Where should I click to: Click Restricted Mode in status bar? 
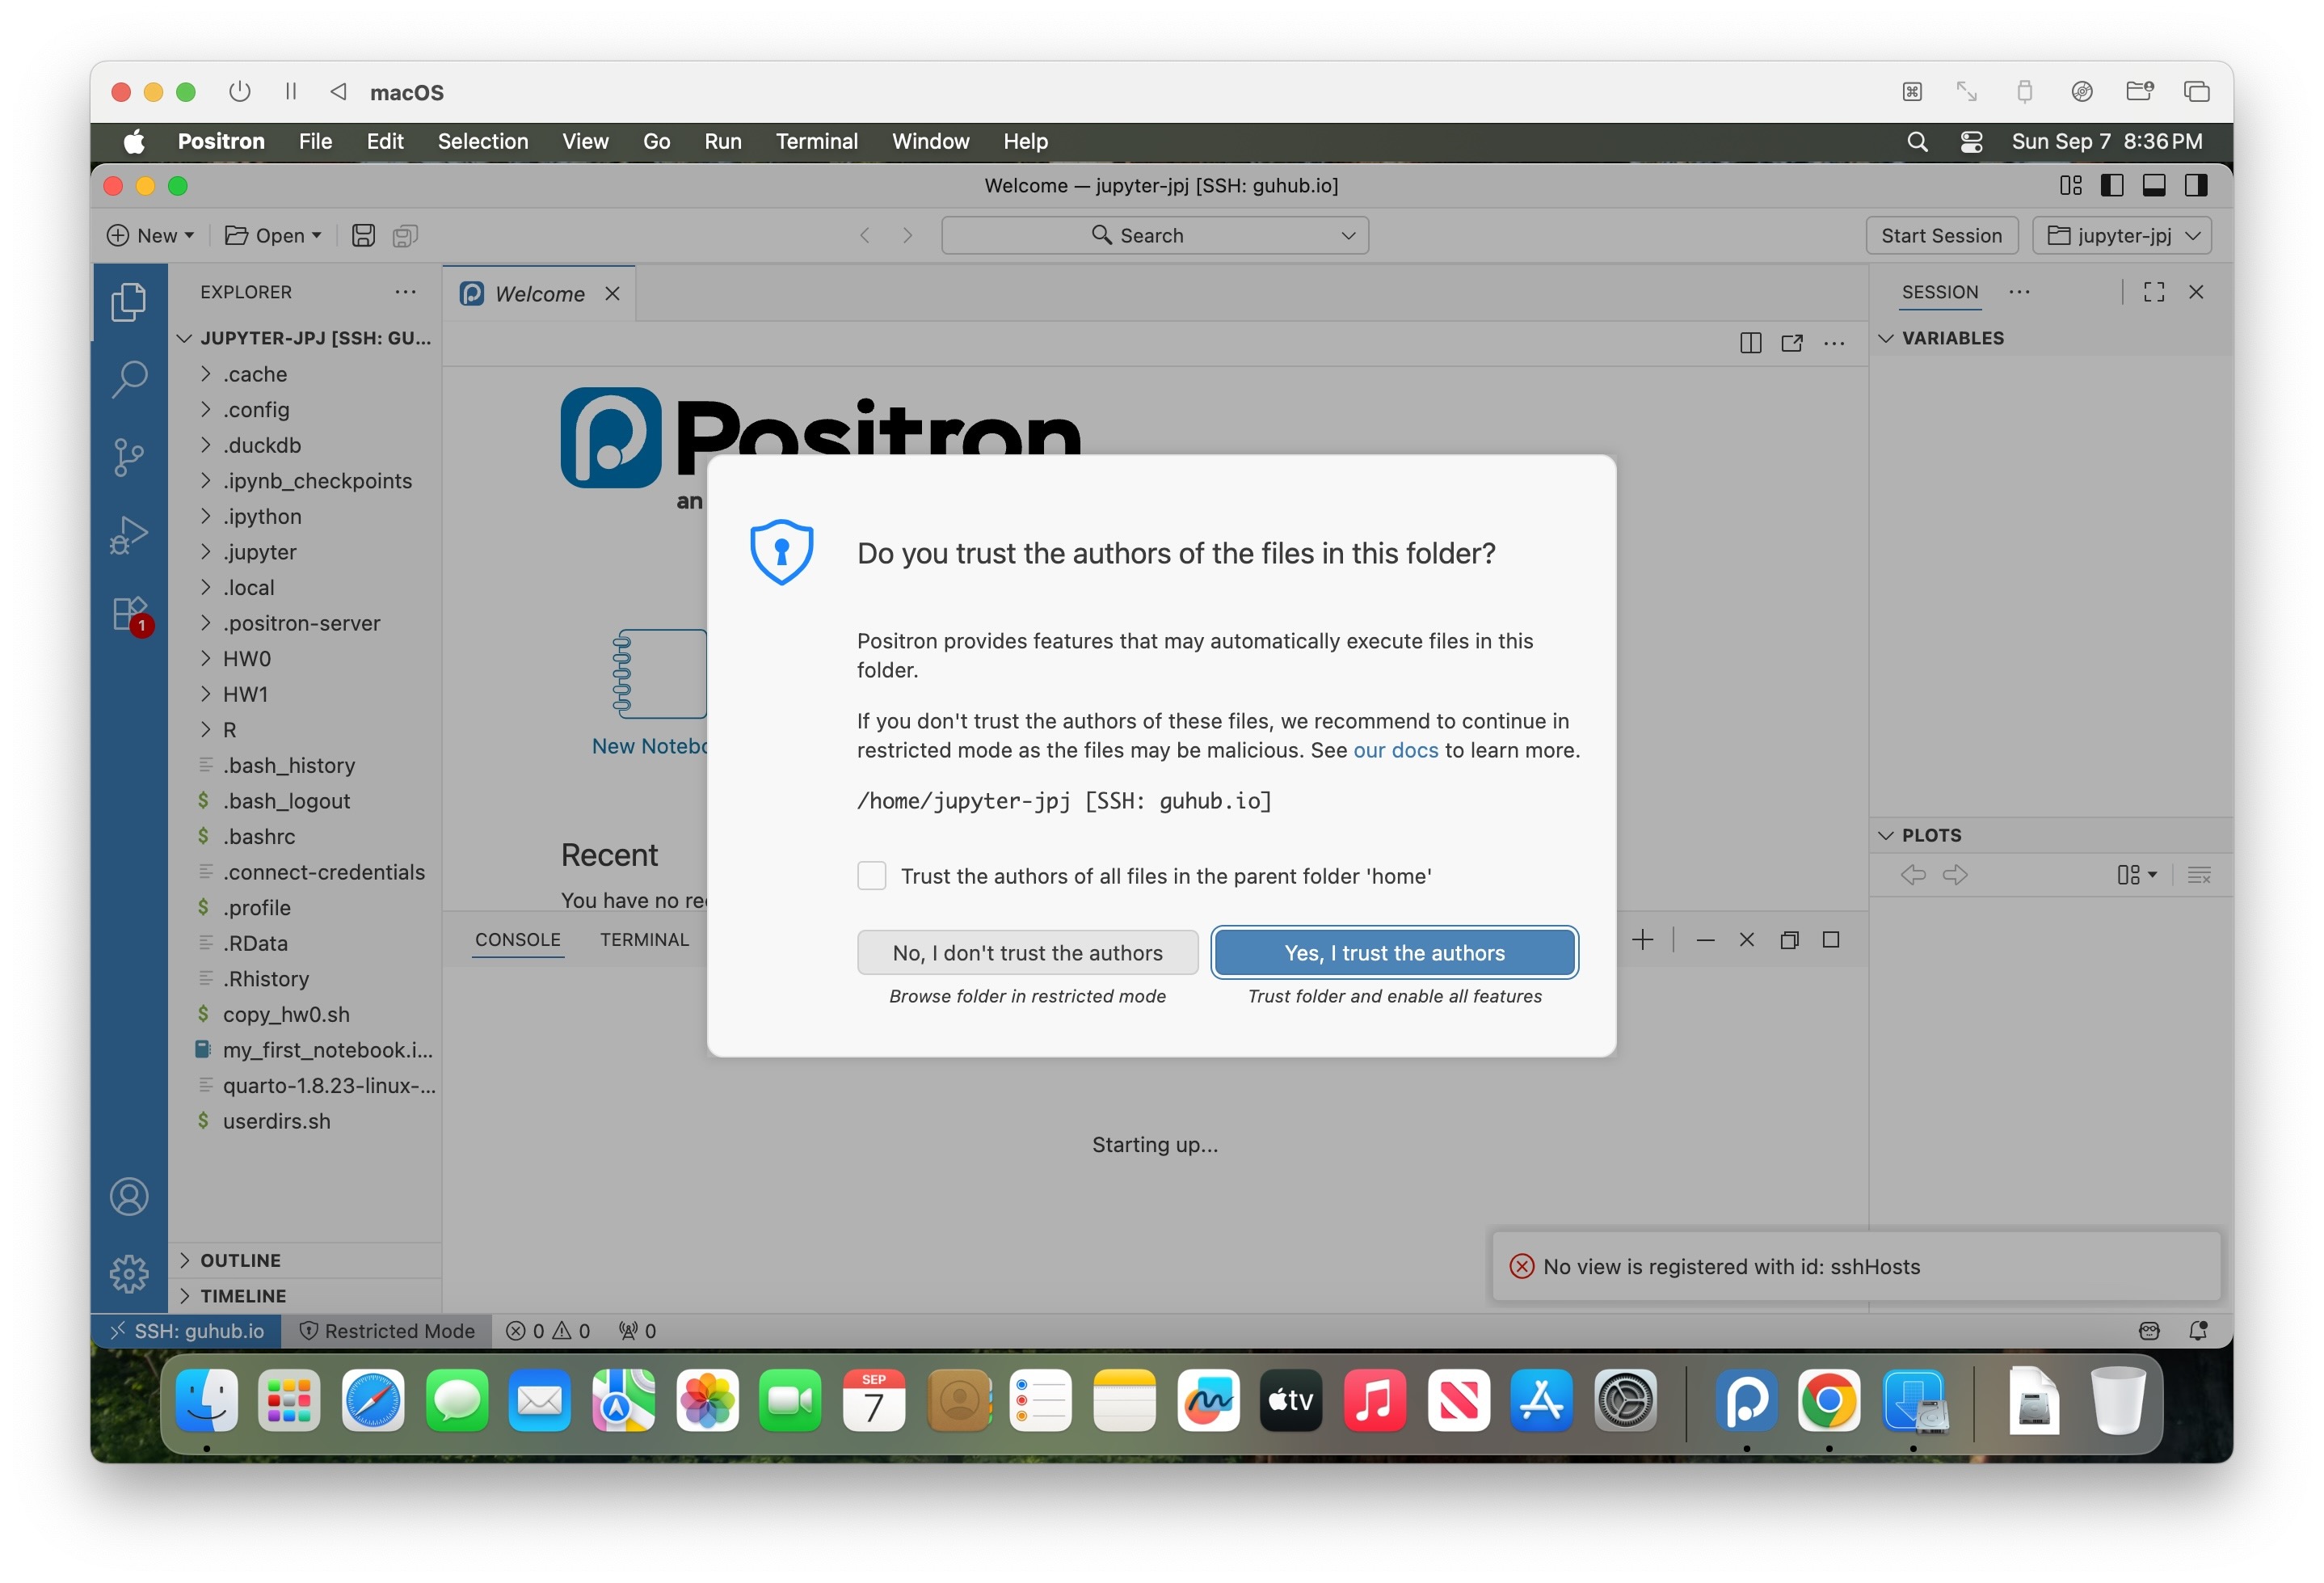coord(387,1331)
